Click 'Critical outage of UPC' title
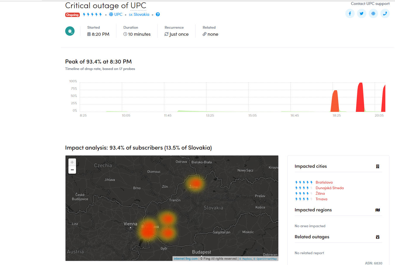 106,6
